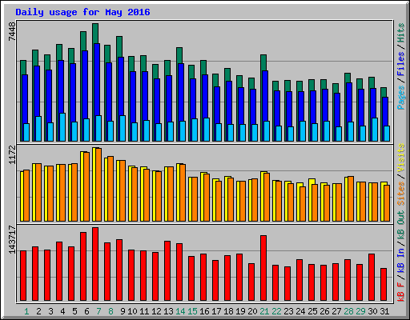
Task: Click day 24 on the x-axis
Action: click(300, 311)
